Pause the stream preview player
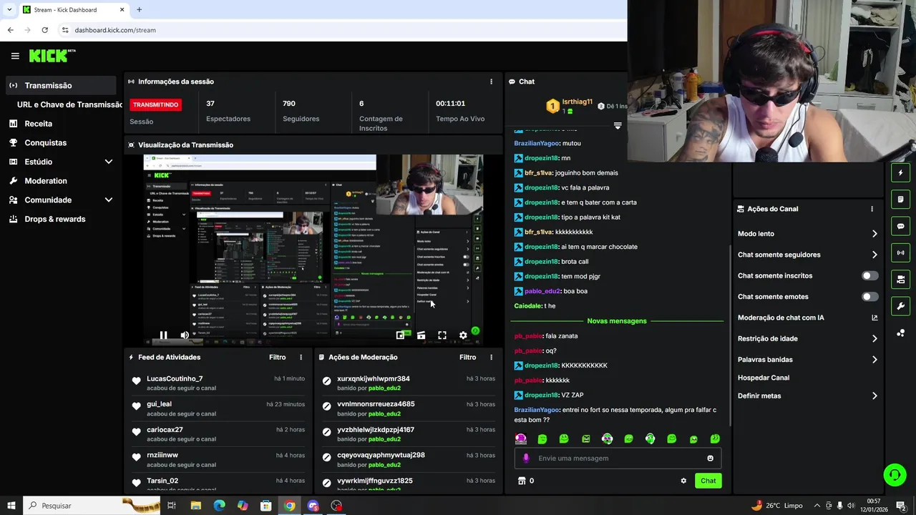The width and height of the screenshot is (916, 515). tap(163, 335)
